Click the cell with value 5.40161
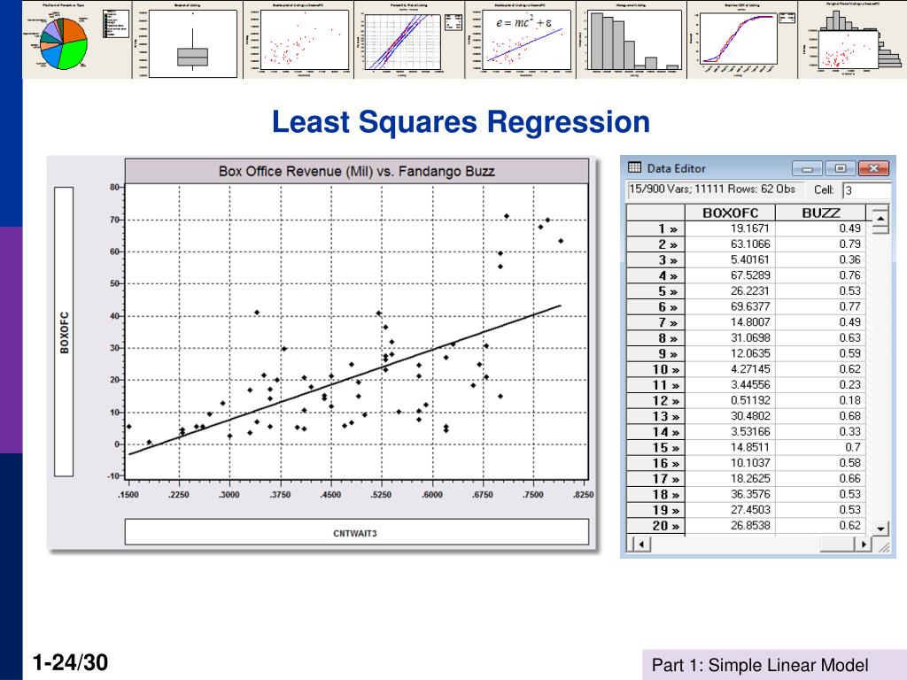907x680 pixels. (x=730, y=259)
